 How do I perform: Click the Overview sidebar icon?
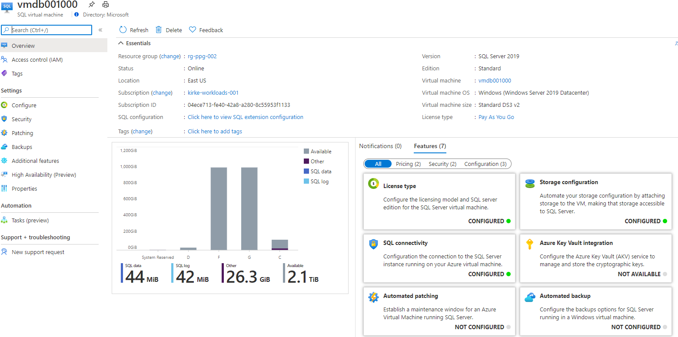[4, 46]
